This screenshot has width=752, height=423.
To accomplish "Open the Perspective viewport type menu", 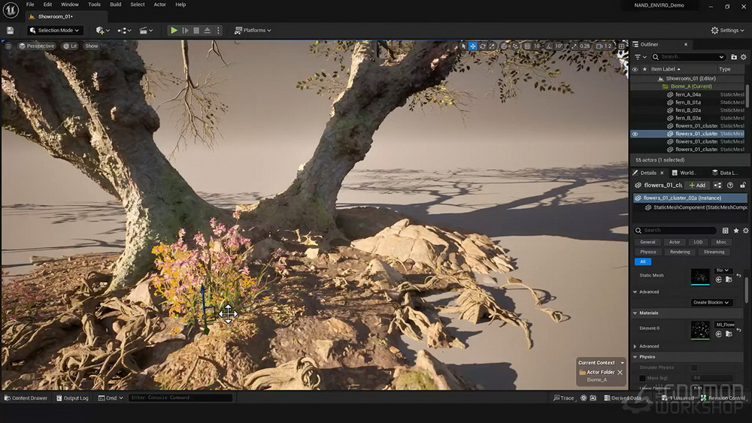I will click(x=36, y=46).
